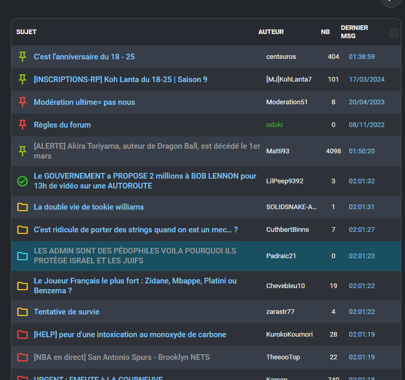Viewport: 405px width, 380px height.
Task: Click message count 404 in anniversaire row
Action: tap(333, 57)
